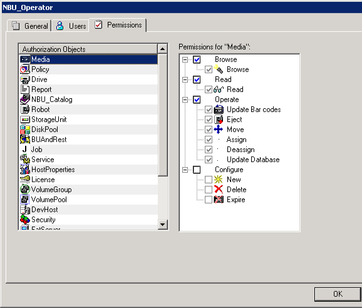Switch to the General tab
362x308 pixels.
tap(29, 26)
